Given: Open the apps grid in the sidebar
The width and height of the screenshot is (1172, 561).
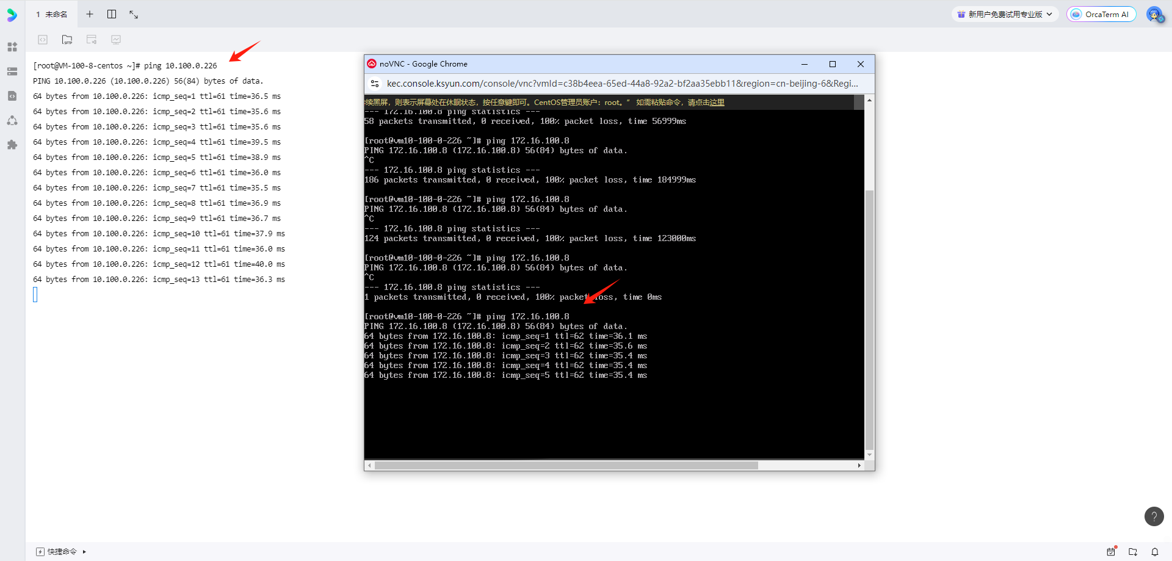Looking at the screenshot, I should 12,47.
